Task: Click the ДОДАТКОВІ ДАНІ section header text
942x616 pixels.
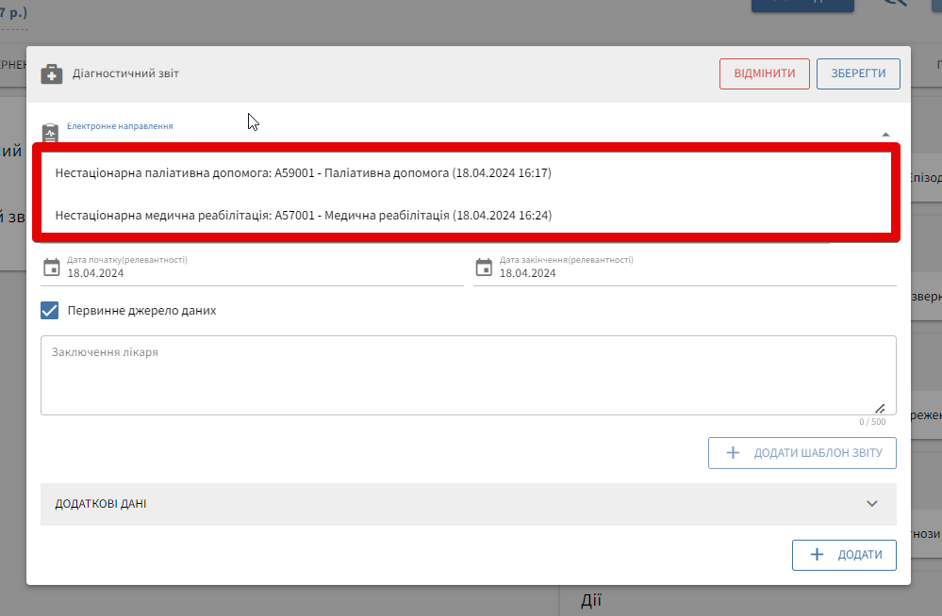Action: (x=101, y=504)
